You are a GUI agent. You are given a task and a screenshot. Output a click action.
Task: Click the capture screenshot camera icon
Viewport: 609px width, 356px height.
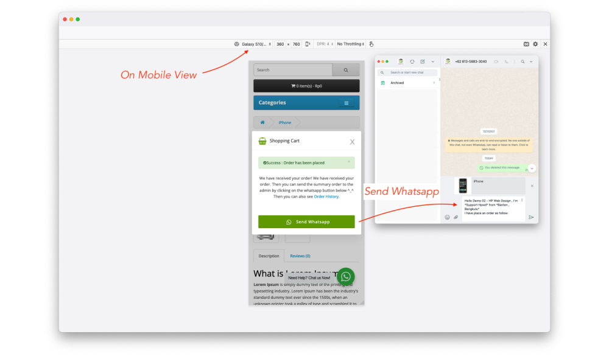(526, 44)
